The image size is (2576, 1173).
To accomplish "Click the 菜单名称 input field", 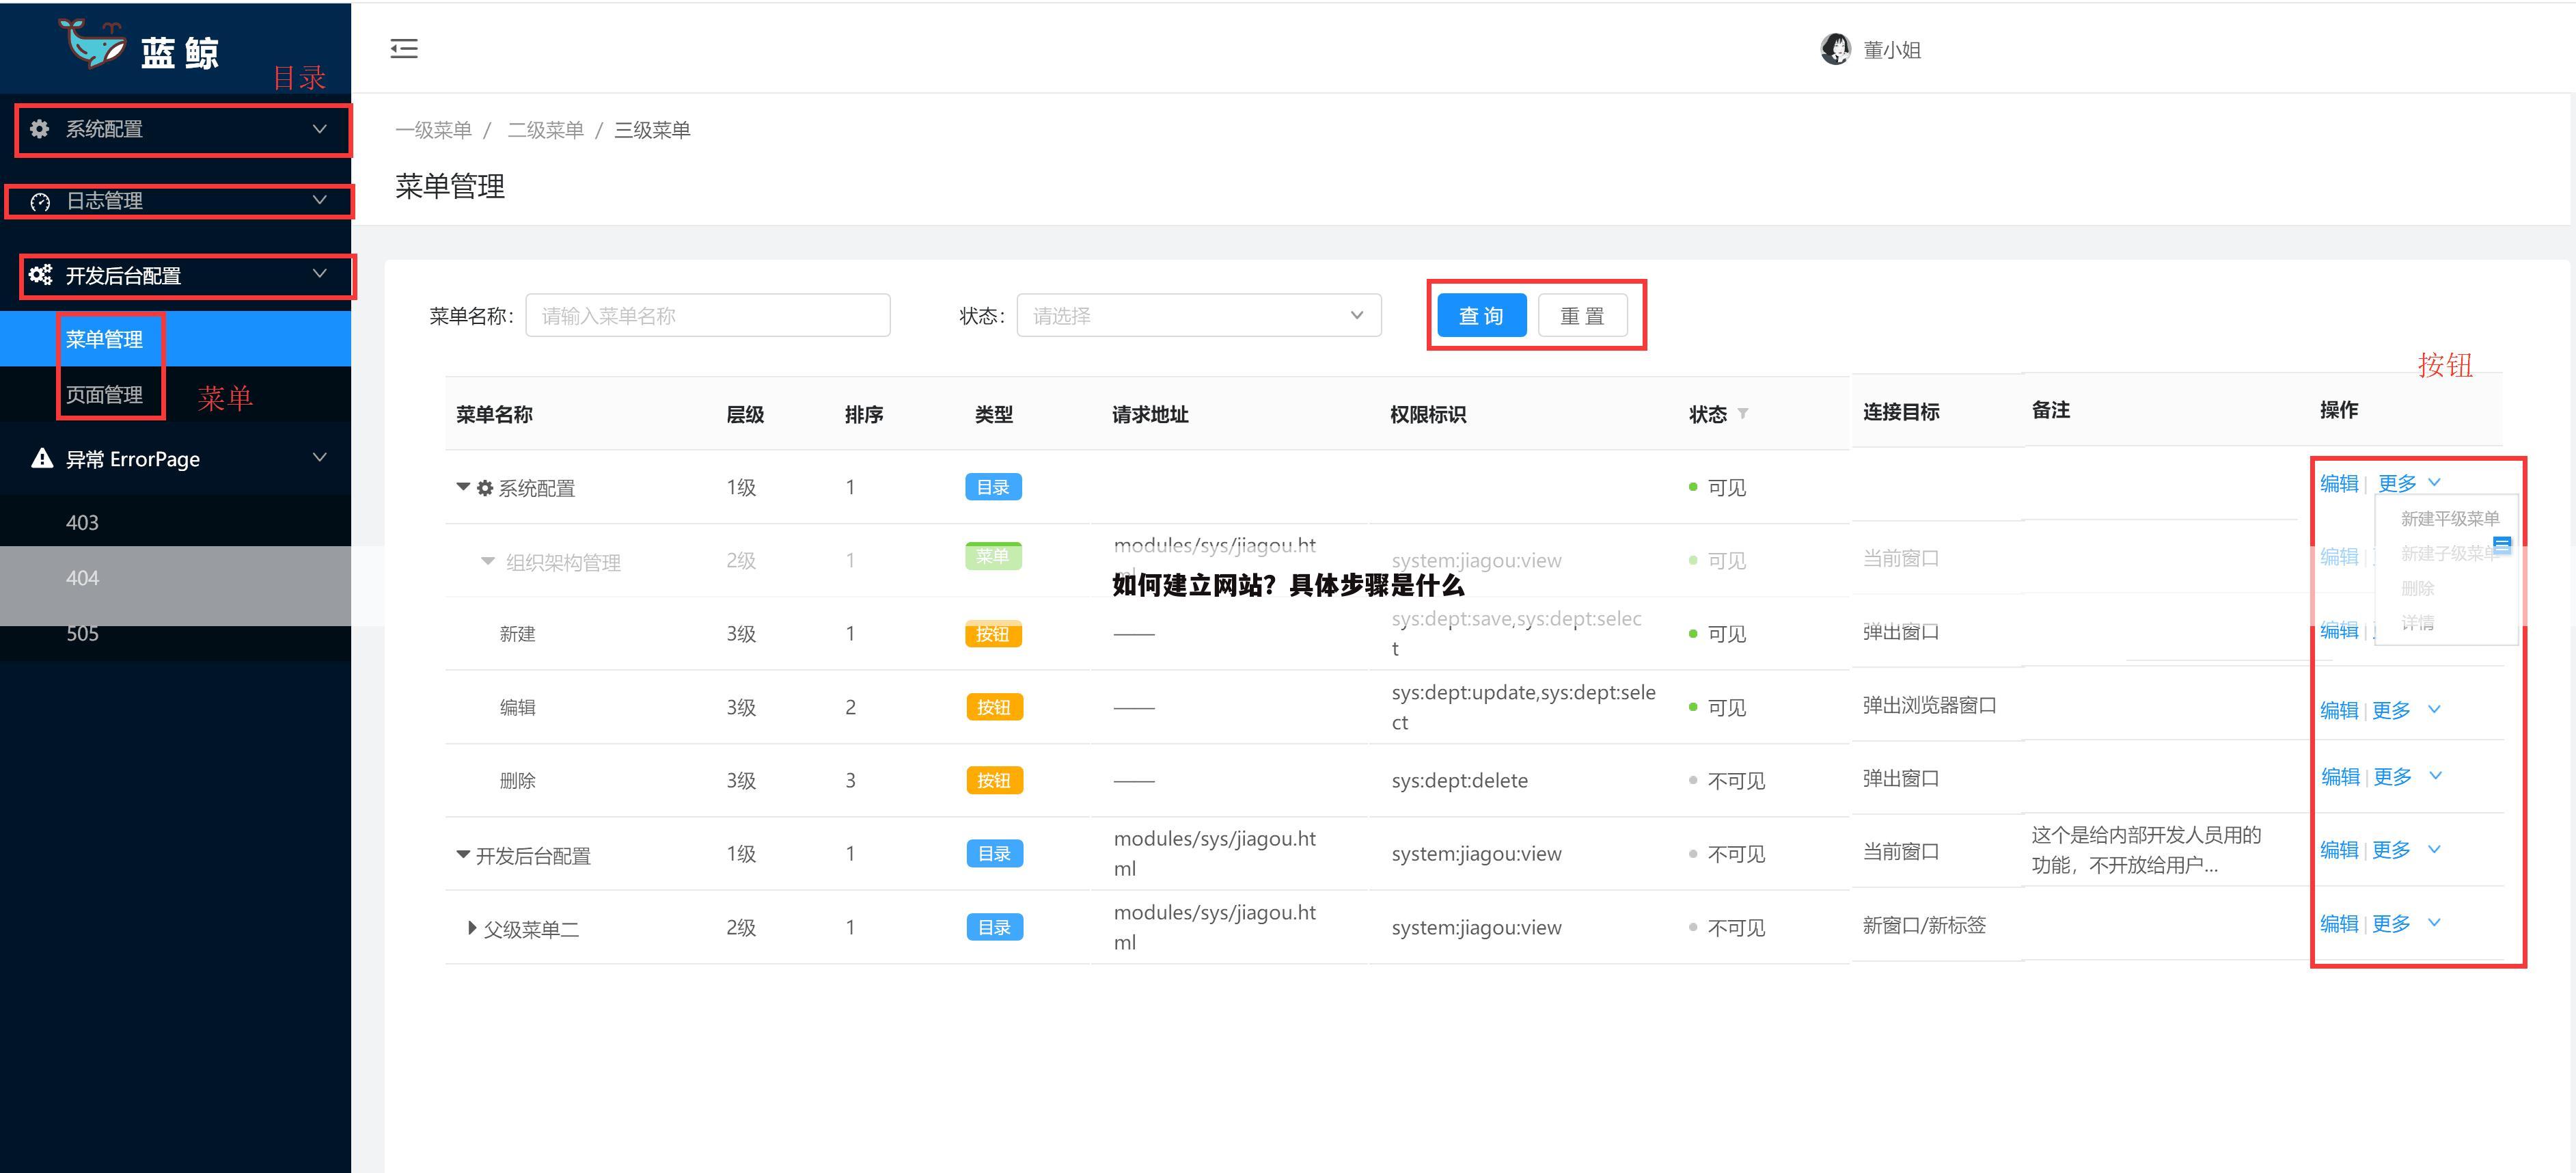I will 707,315.
